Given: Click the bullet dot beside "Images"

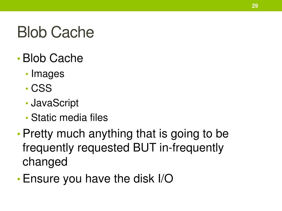Looking at the screenshot, I should [27, 74].
